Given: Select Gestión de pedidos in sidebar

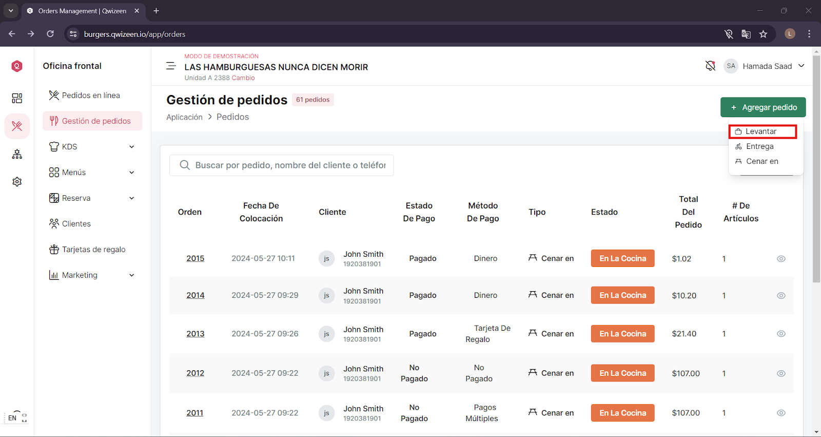Looking at the screenshot, I should tap(92, 121).
